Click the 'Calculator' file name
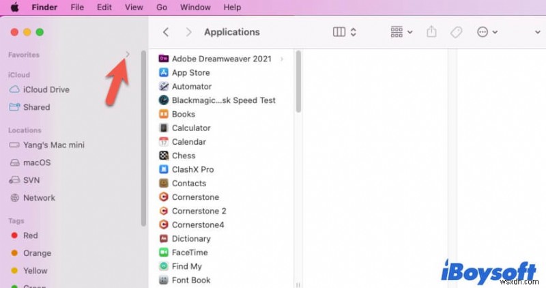 point(191,128)
